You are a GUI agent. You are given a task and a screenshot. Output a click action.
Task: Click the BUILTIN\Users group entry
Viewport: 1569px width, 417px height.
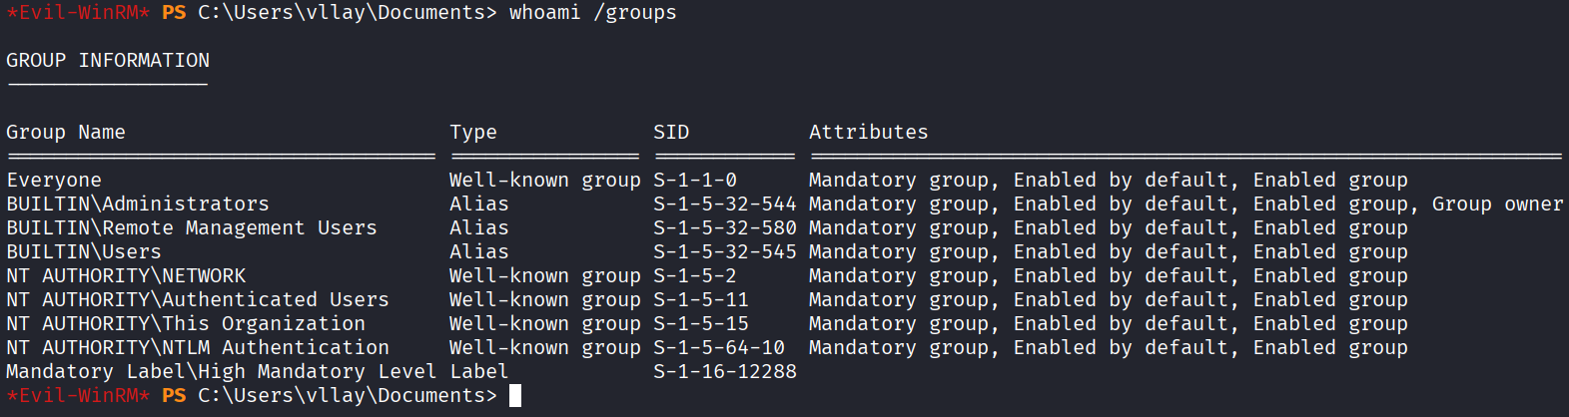tap(84, 252)
